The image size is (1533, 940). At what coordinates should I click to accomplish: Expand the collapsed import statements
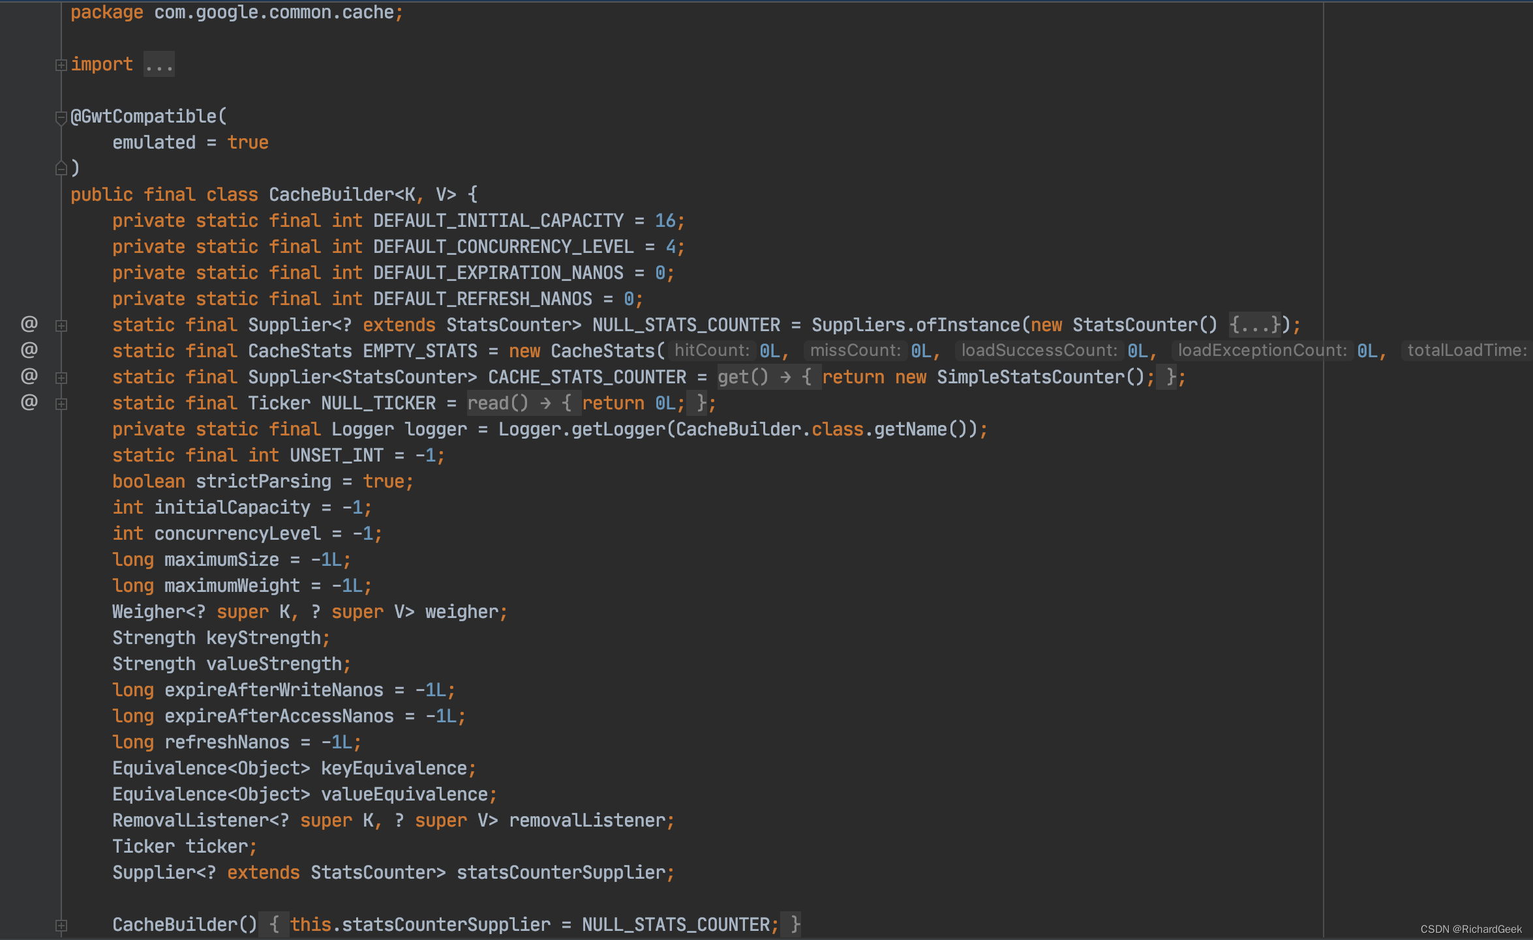[x=61, y=65]
